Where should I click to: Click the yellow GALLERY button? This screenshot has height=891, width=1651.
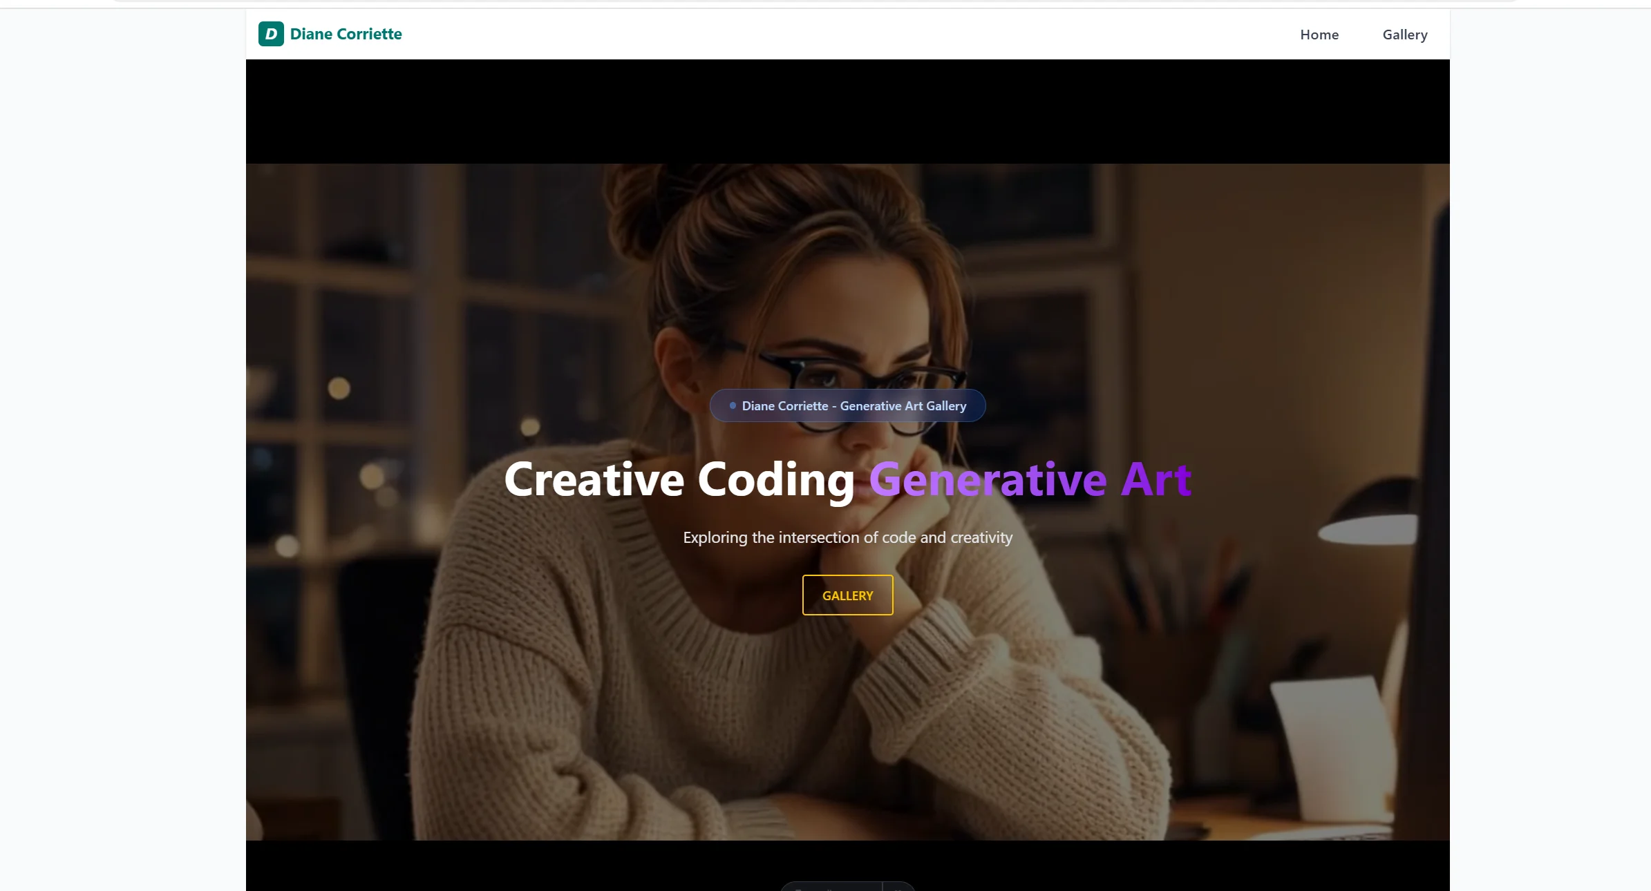pos(847,595)
